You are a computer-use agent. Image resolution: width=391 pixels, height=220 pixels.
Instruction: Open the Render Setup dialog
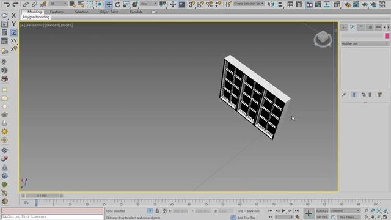coord(347,4)
